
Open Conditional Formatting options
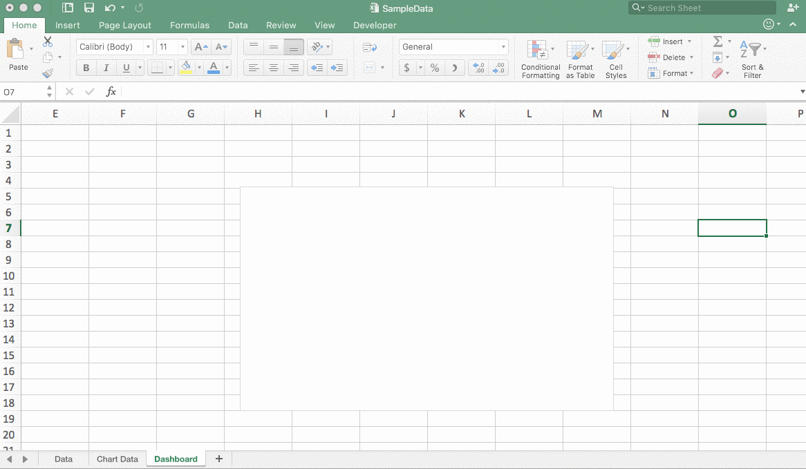540,59
